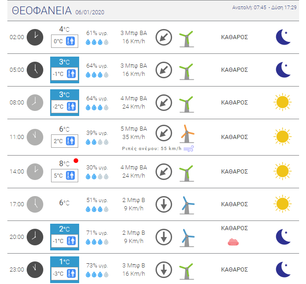The width and height of the screenshot is (306, 284).
Task: Click the sunrise and sunset times text
Action: [264, 7]
